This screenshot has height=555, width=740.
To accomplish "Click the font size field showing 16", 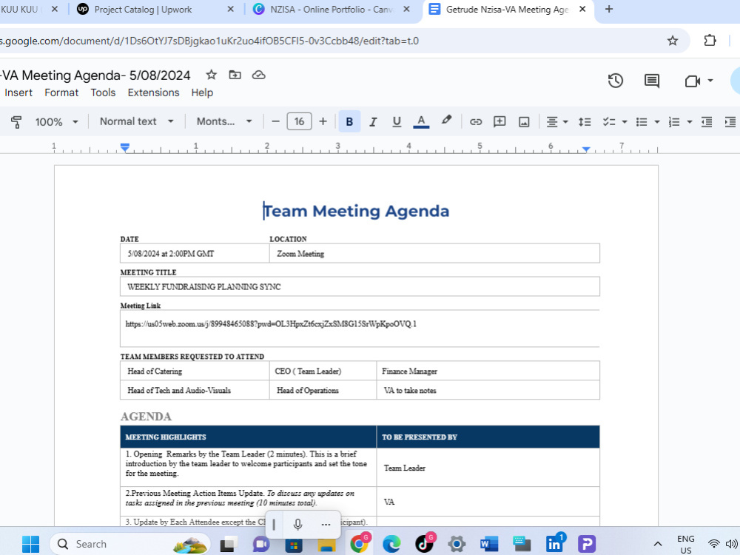I will point(299,122).
